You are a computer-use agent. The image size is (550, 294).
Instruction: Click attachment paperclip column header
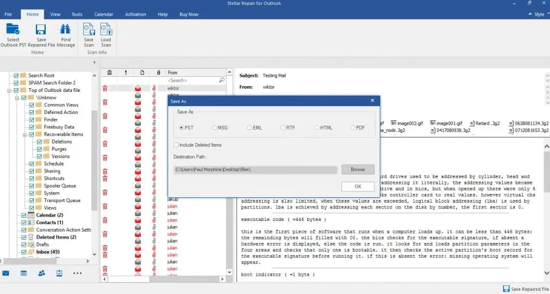click(x=158, y=72)
